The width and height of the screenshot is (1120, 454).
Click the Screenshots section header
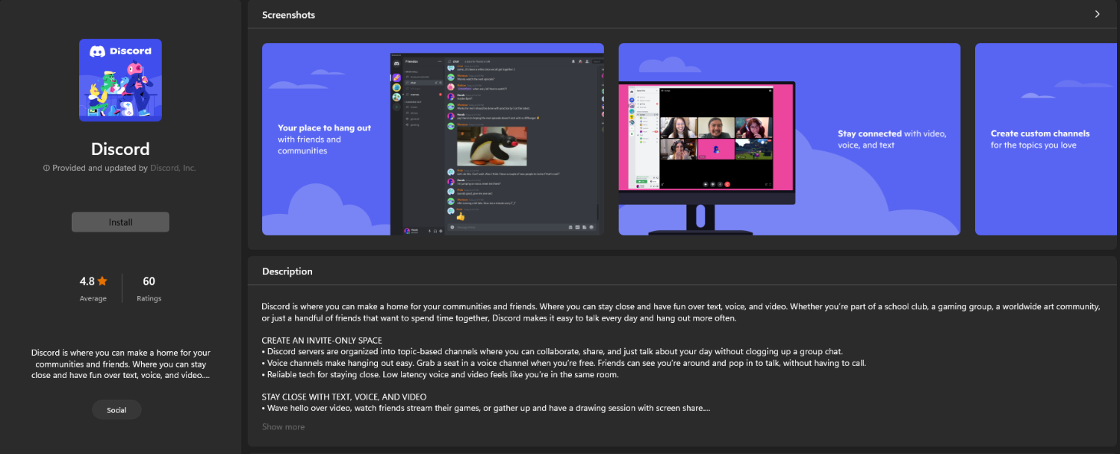click(x=288, y=15)
